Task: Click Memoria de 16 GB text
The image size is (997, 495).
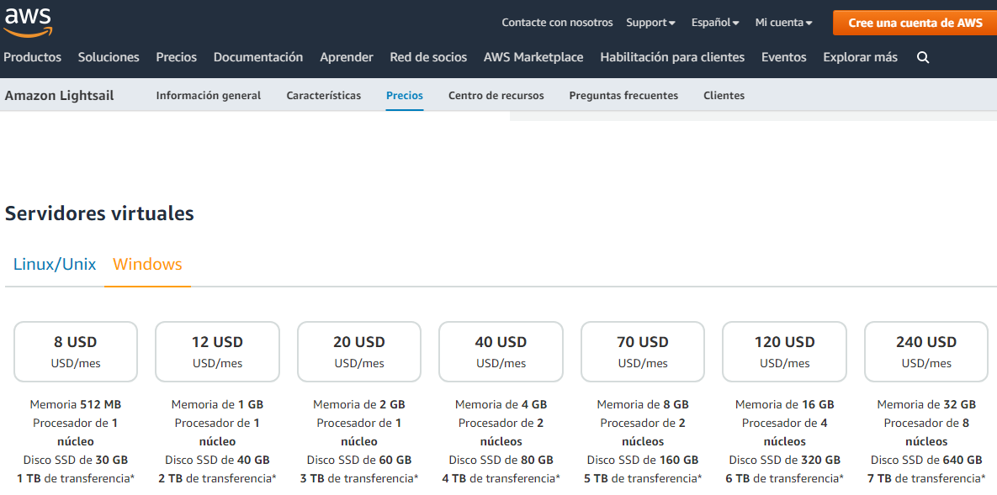Action: 785,405
